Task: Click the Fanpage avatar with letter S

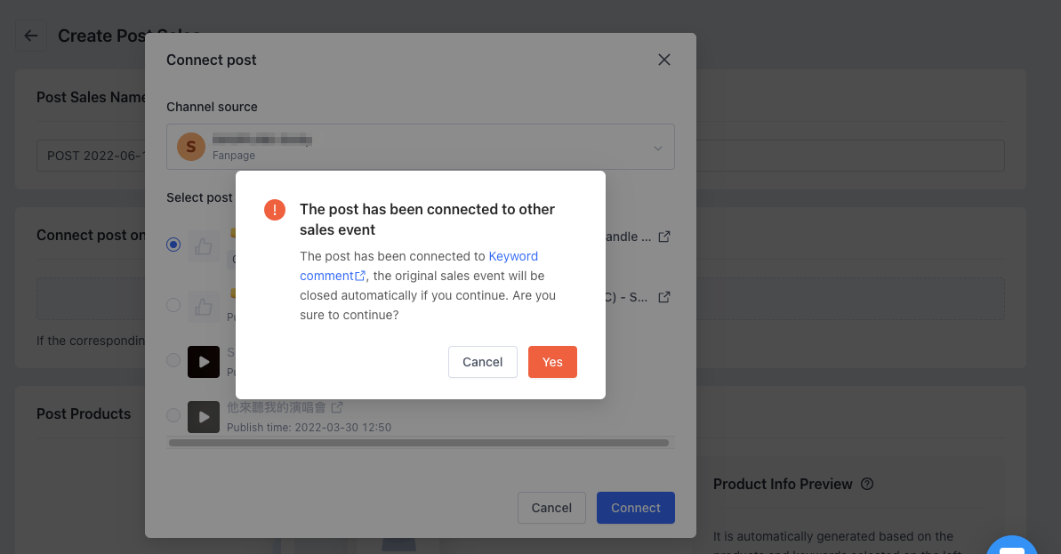Action: click(x=190, y=147)
